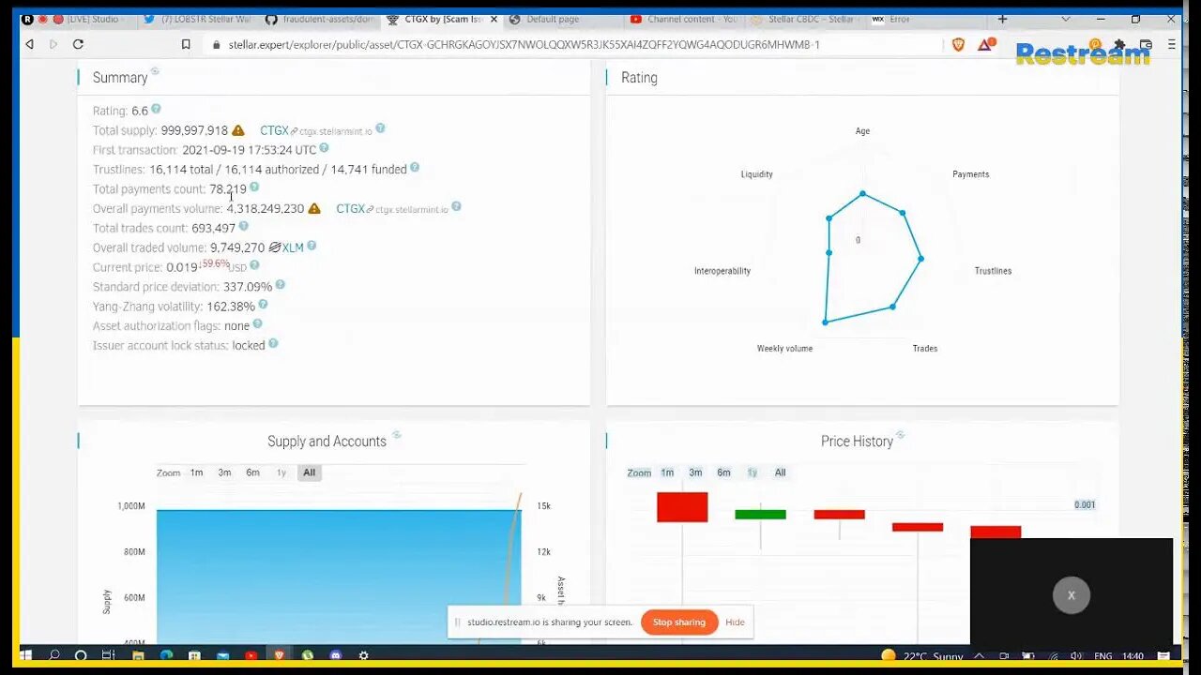Close the CTGX Scam tab
This screenshot has width=1201, height=675.
(494, 19)
